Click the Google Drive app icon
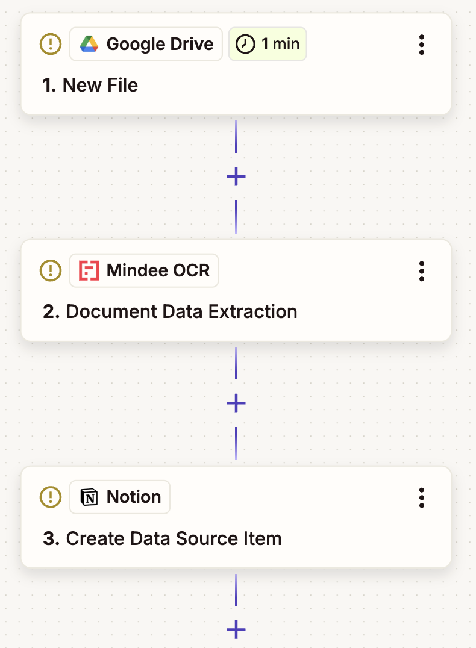476x648 pixels. coord(90,43)
